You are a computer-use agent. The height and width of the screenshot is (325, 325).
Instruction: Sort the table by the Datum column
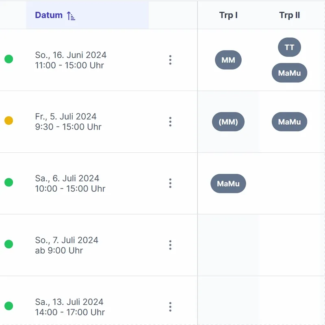click(49, 15)
